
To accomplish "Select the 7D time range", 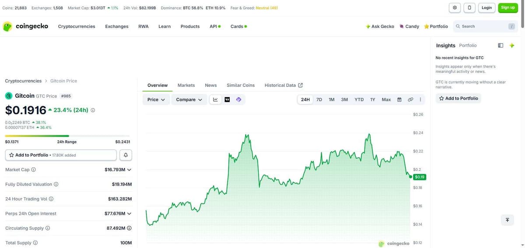I will [x=319, y=99].
